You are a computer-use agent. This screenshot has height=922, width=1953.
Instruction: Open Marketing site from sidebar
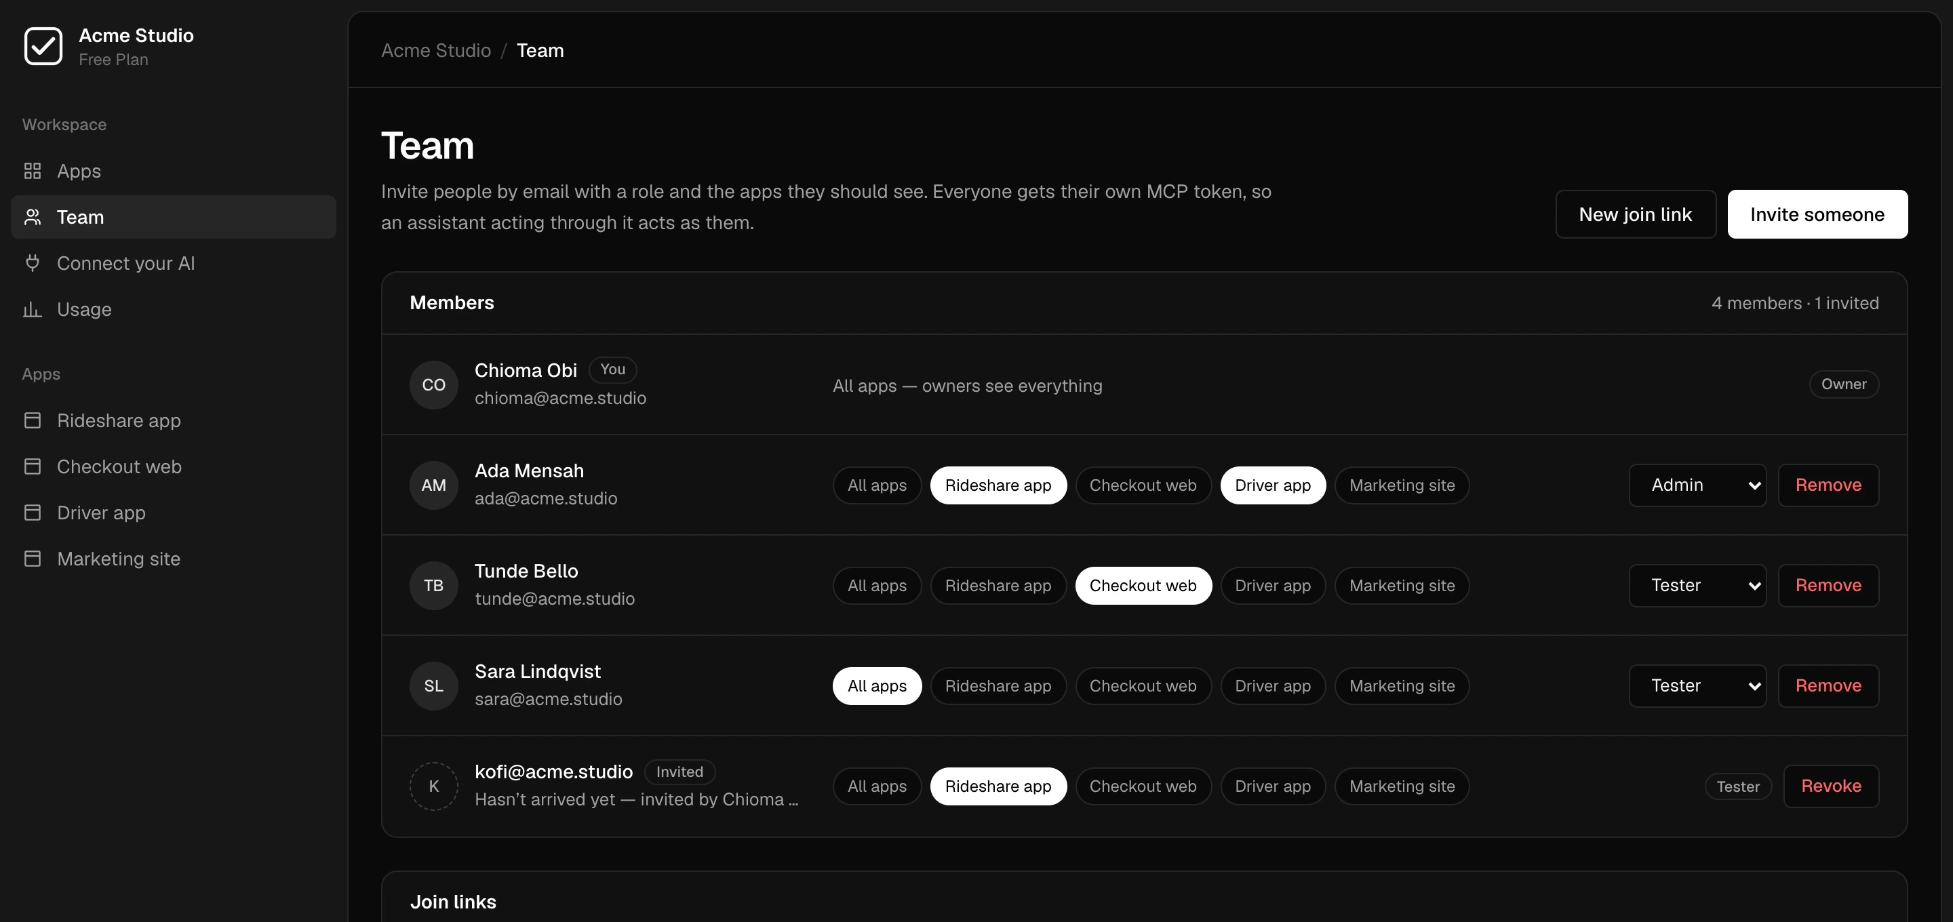tap(173, 559)
